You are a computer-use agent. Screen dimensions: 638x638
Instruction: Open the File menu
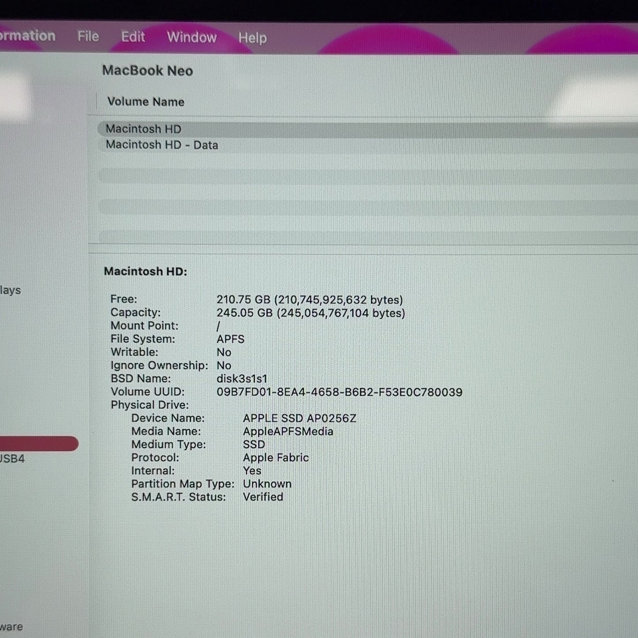[x=88, y=36]
